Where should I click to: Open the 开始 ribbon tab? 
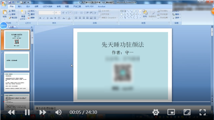coord(11,6)
